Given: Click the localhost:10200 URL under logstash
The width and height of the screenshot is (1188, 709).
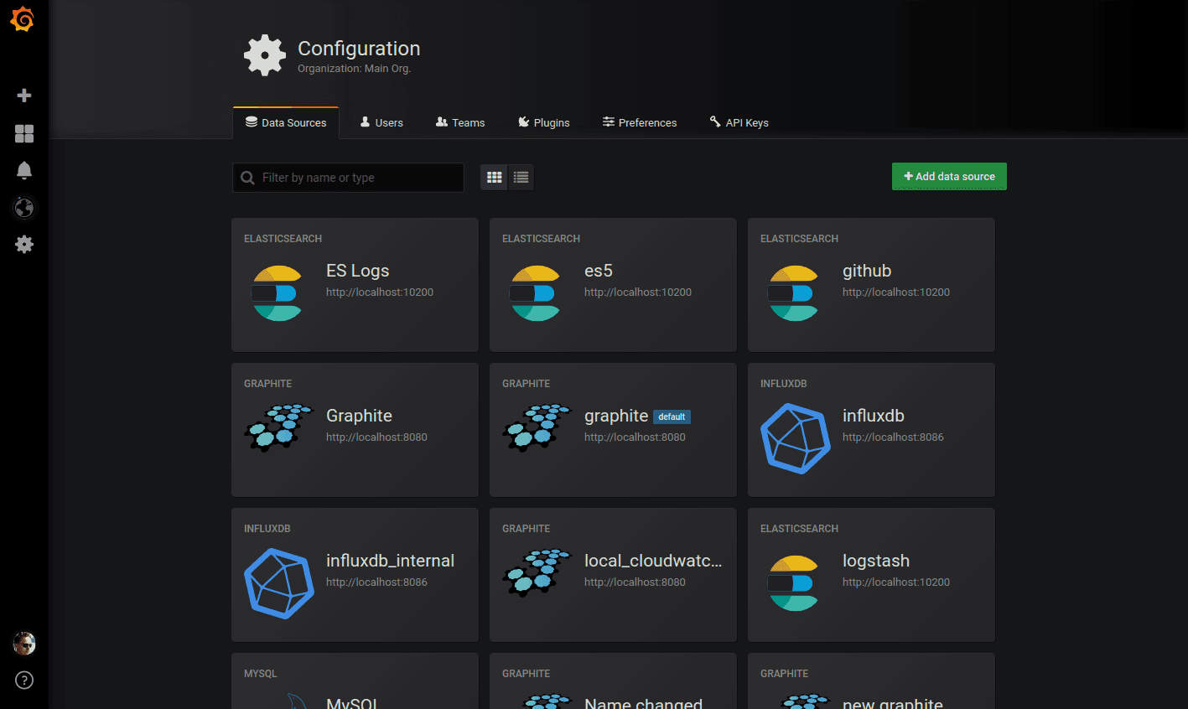Looking at the screenshot, I should click(896, 582).
